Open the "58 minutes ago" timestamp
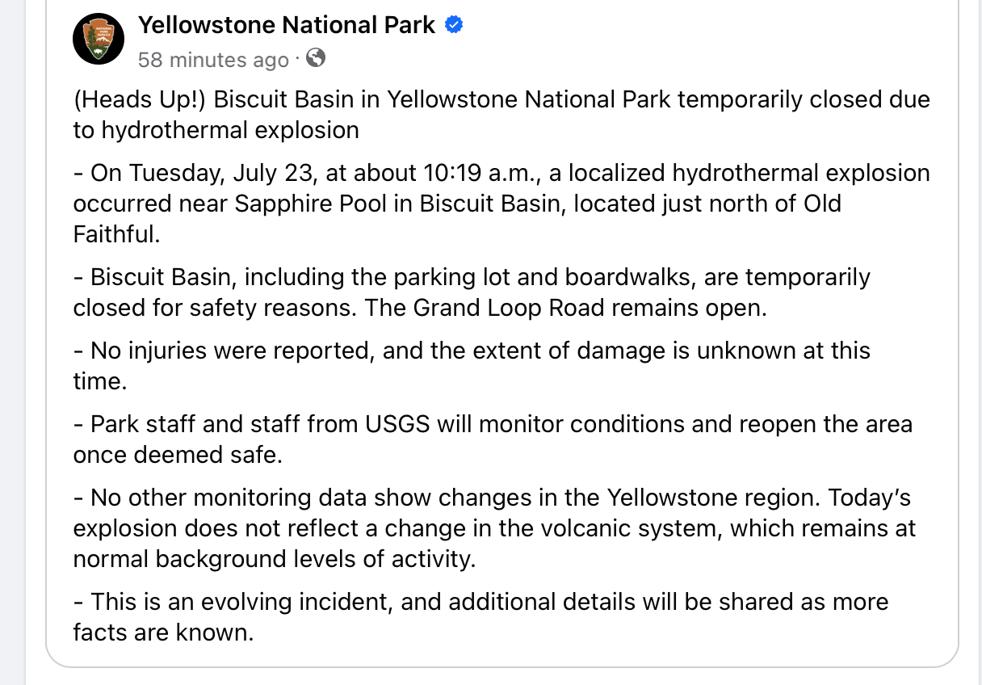Image resolution: width=982 pixels, height=685 pixels. [212, 60]
